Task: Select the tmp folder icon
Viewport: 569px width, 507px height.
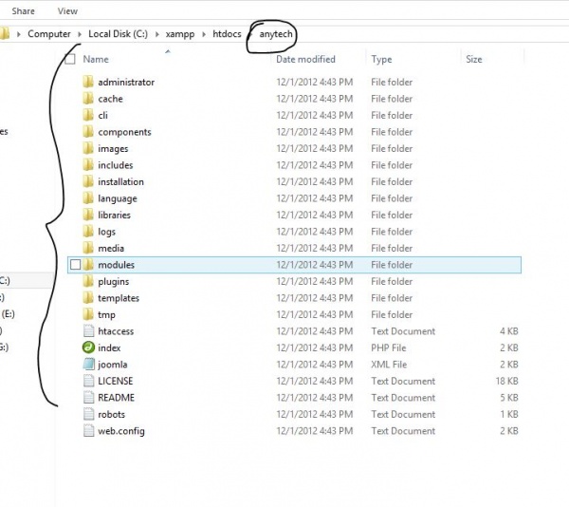Action: point(88,314)
